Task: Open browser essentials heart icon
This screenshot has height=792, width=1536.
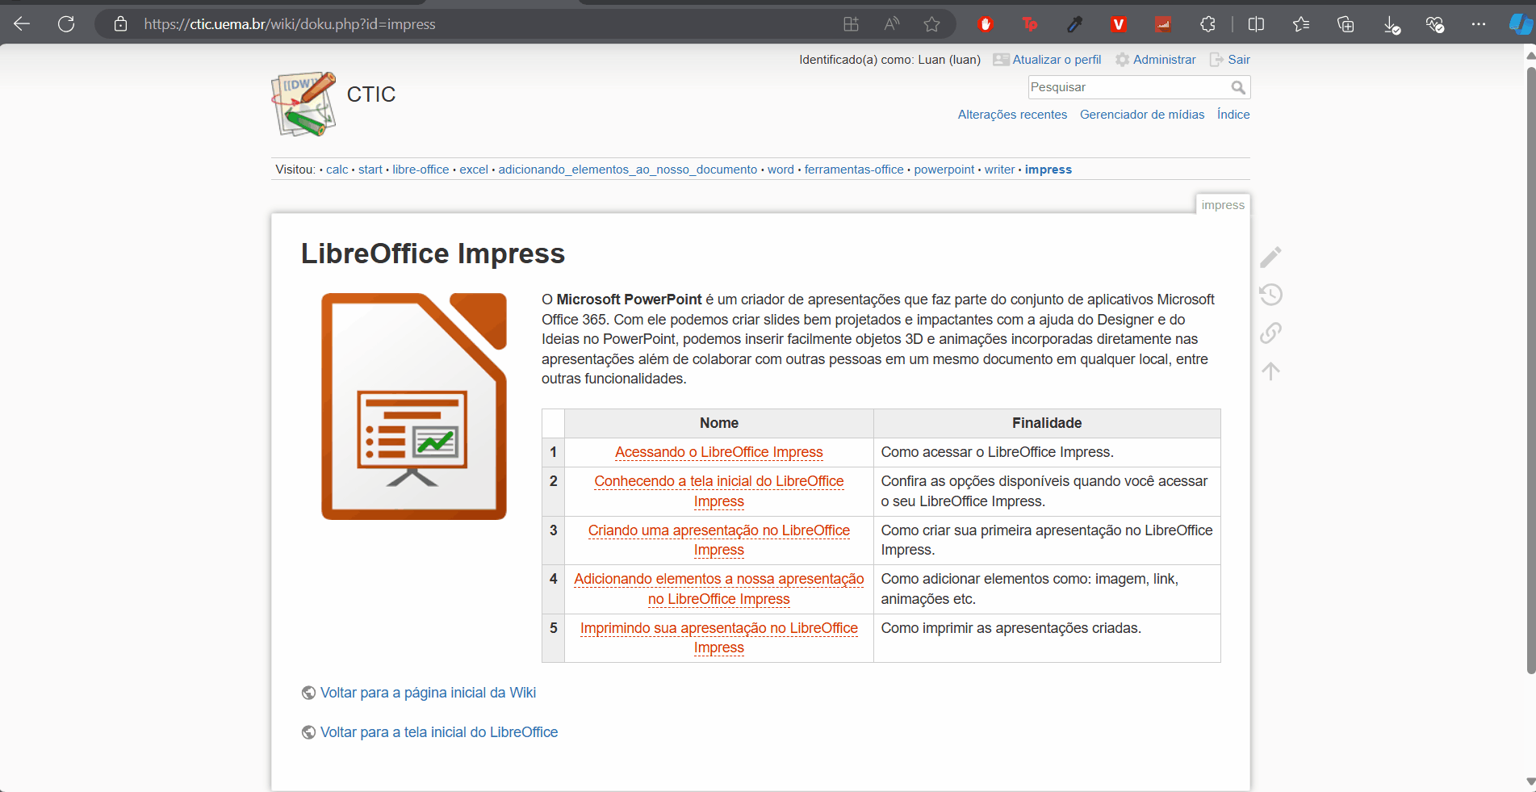Action: tap(1434, 24)
